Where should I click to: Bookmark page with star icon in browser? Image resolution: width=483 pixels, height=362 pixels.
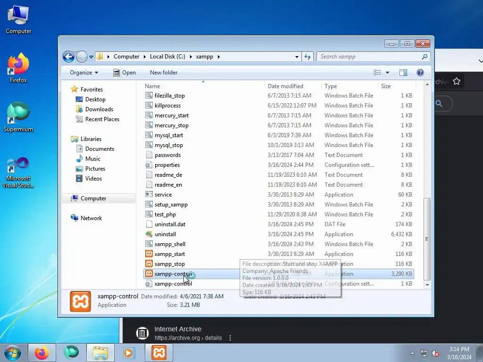(457, 82)
